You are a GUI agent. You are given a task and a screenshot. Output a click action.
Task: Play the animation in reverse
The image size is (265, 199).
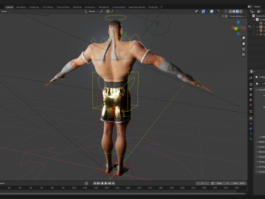click(x=102, y=184)
